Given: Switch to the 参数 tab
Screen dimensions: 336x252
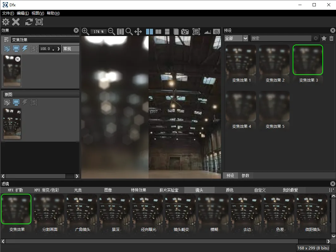Looking at the screenshot, I should click(246, 175).
